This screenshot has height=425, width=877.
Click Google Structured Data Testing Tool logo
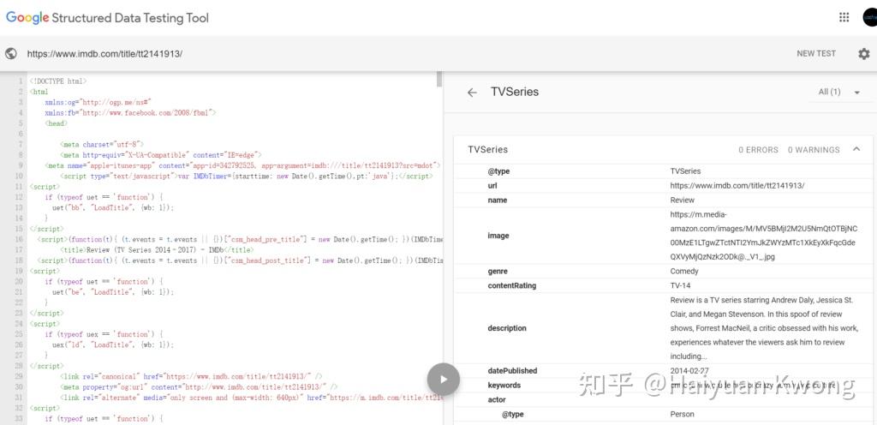tap(107, 17)
